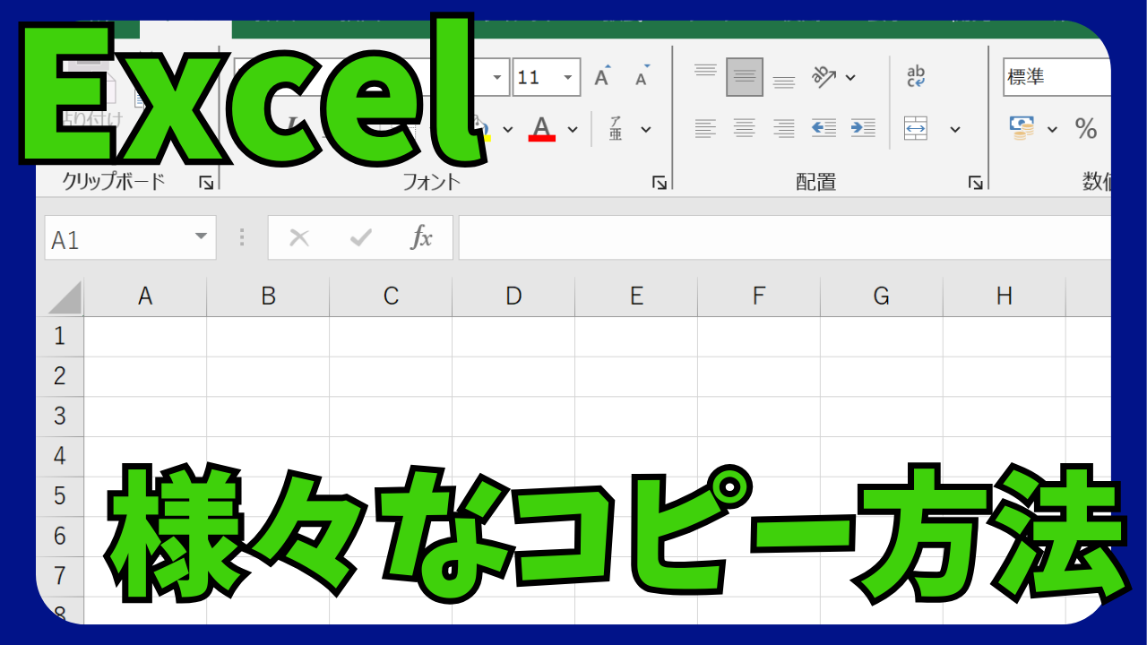The height and width of the screenshot is (645, 1147).
Task: Open the number format box showing 標準
Action: tap(1056, 78)
